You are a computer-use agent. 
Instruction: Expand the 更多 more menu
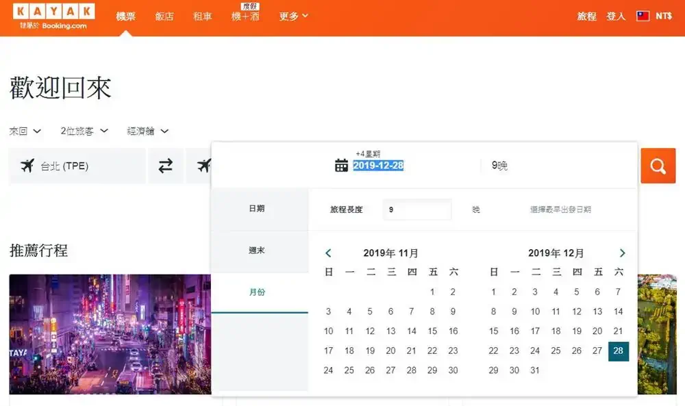click(294, 16)
